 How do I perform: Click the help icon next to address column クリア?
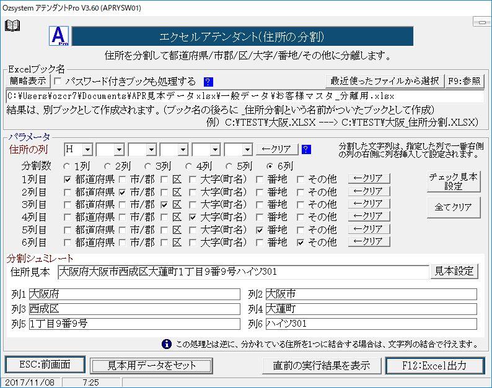[306, 149]
